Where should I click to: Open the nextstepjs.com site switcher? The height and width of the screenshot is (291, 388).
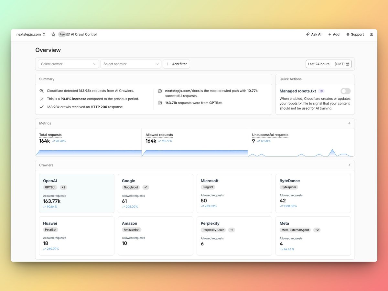click(x=31, y=34)
